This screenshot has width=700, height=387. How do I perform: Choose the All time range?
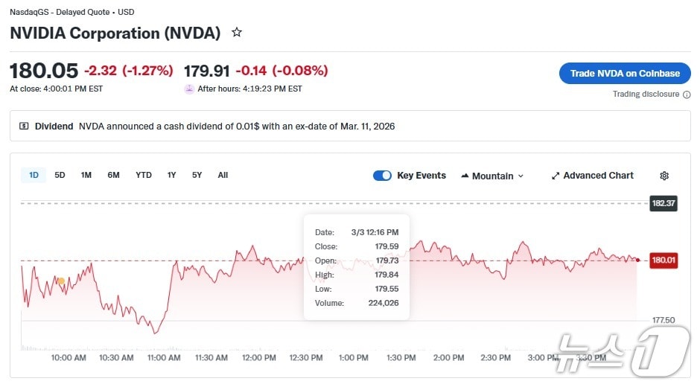pos(223,175)
